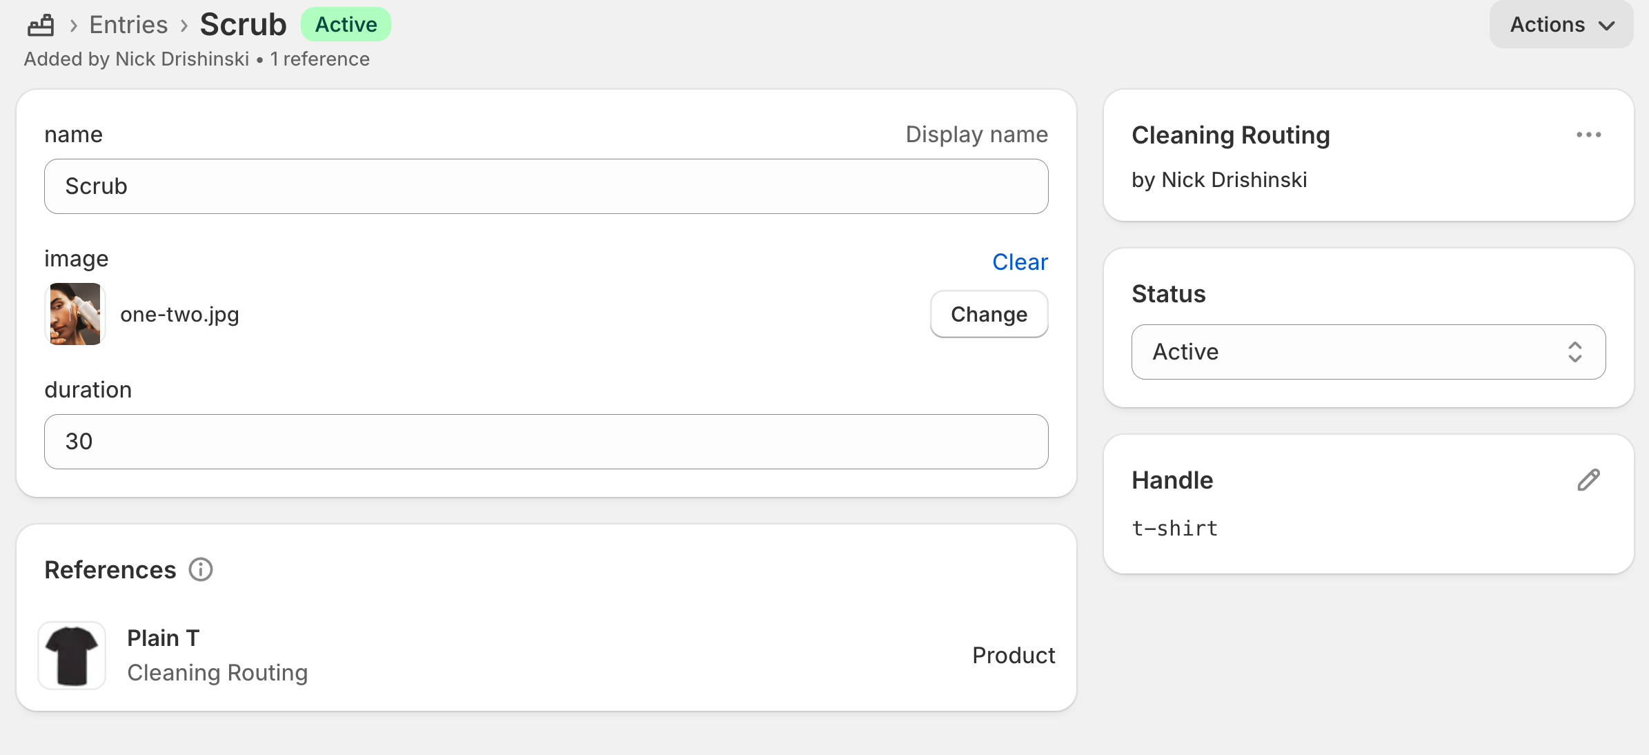The width and height of the screenshot is (1649, 755).
Task: Click the Status stepper arrows icon
Action: coord(1574,352)
